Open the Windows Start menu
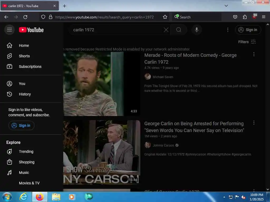The image size is (270, 202). tap(7, 197)
